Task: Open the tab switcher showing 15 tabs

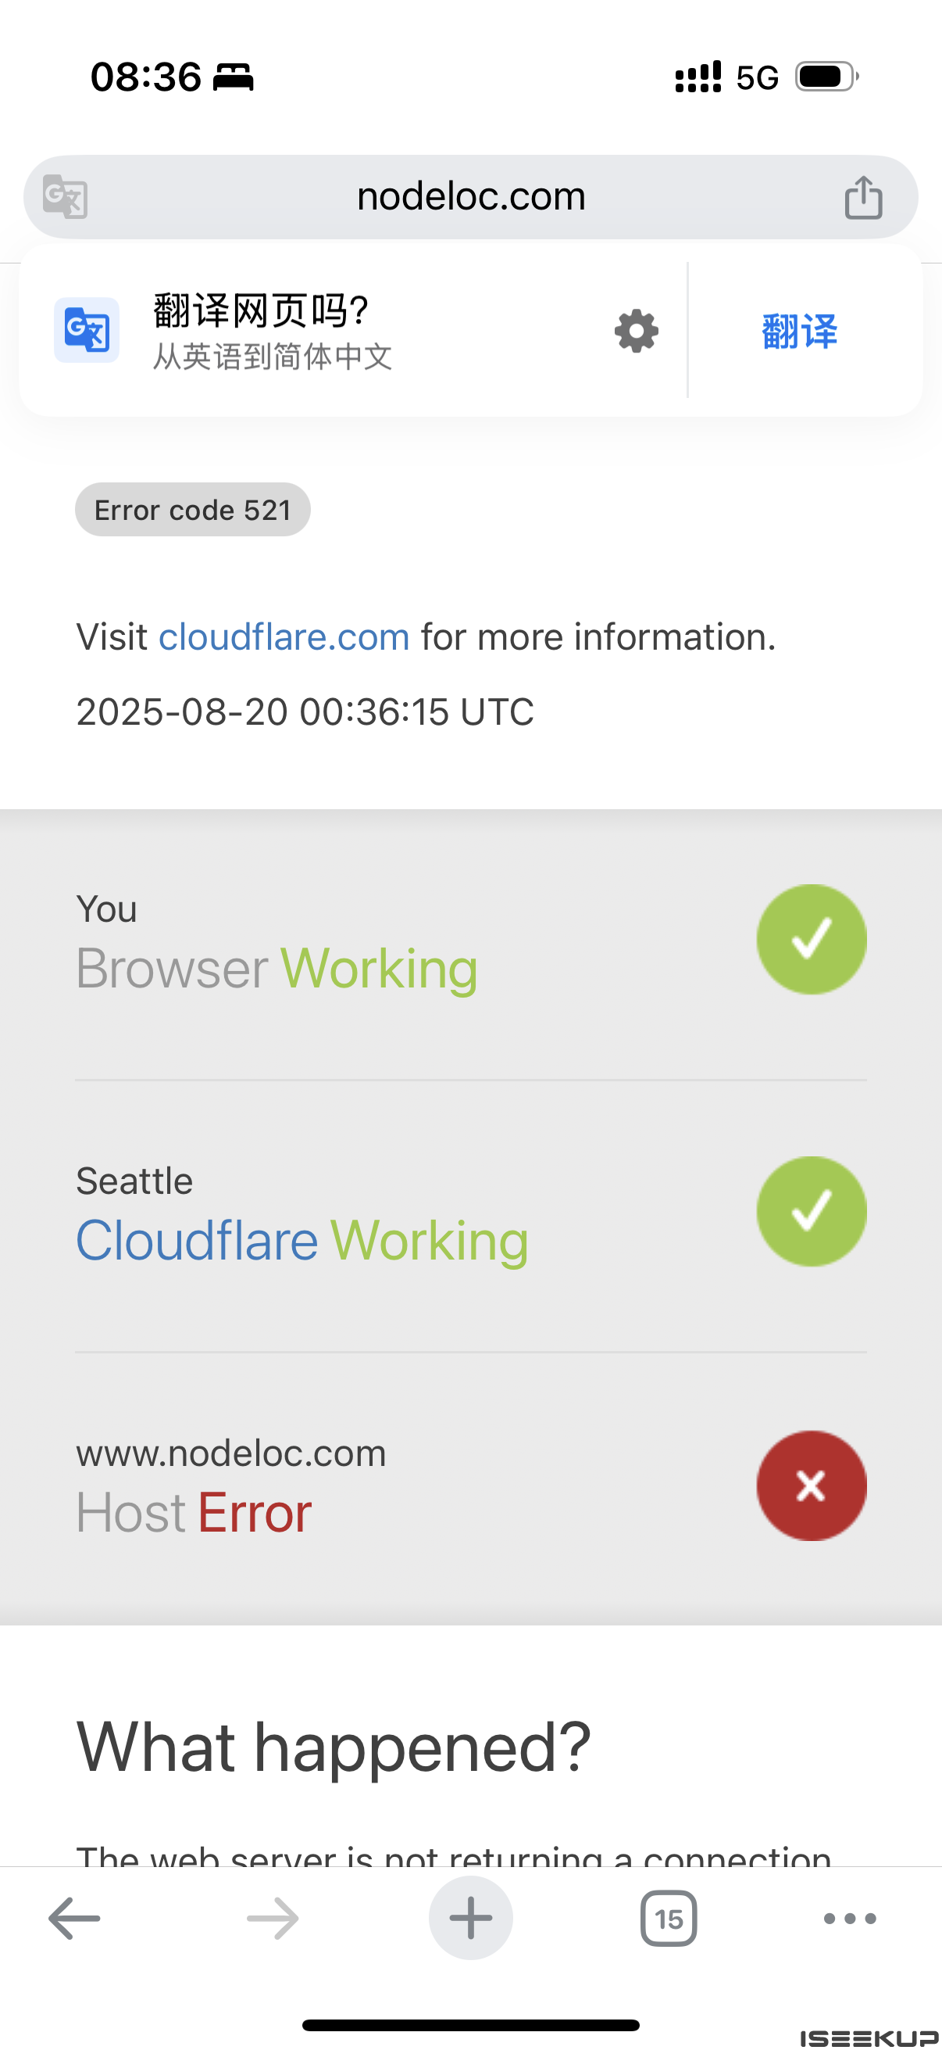Action: [669, 1919]
